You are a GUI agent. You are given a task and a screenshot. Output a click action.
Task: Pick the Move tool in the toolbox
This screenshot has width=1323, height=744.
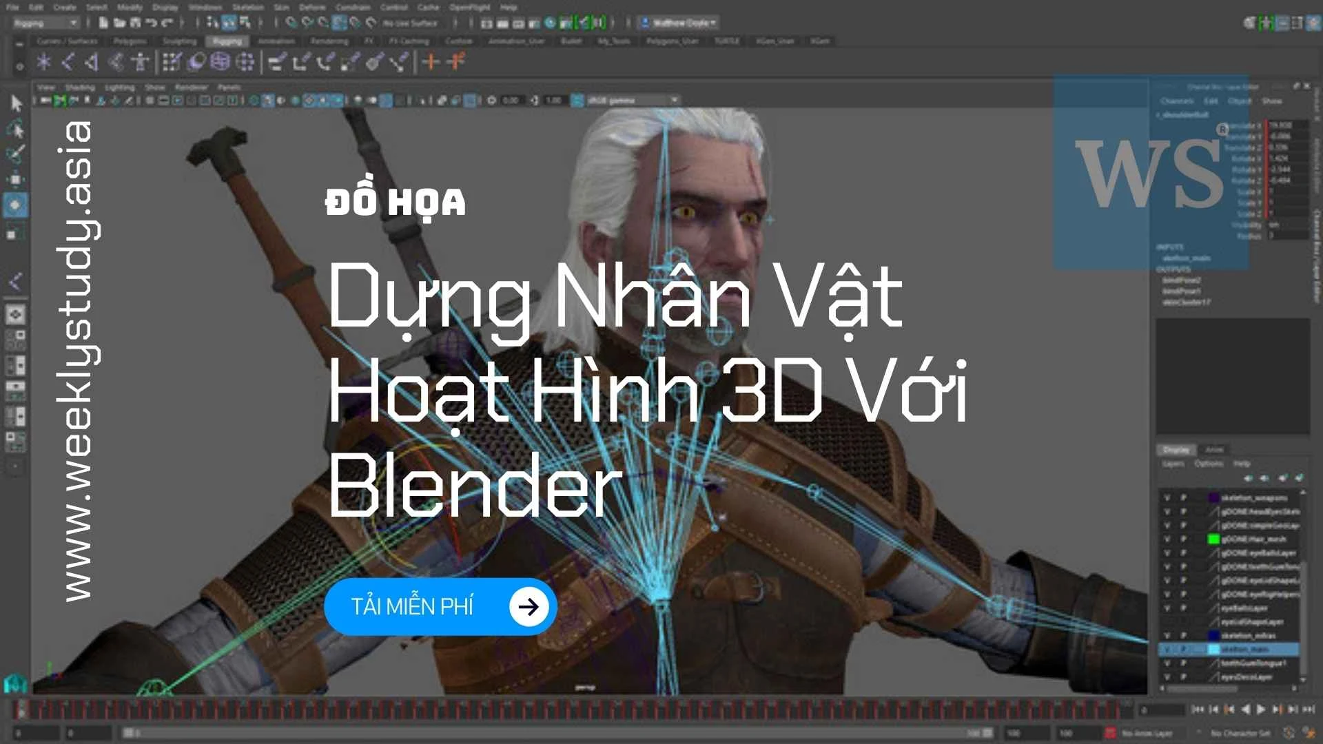[x=16, y=179]
